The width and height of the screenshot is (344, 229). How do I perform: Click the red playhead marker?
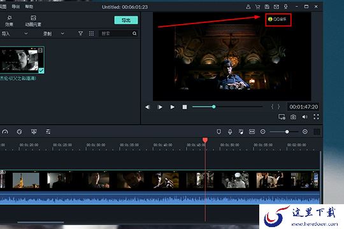coord(205,140)
